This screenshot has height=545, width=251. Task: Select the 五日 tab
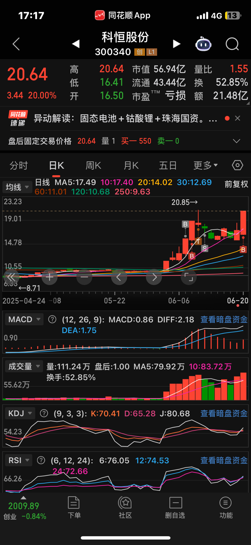pyautogui.click(x=168, y=165)
